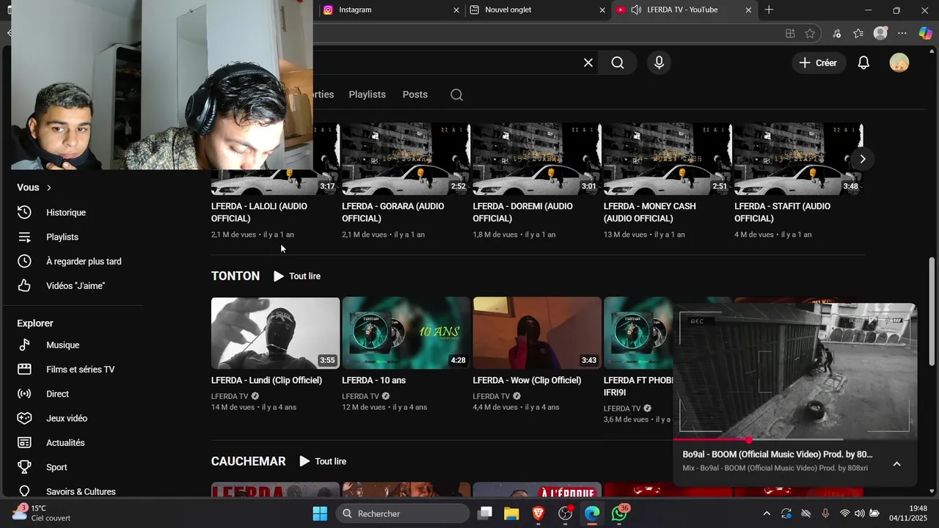Open taskbar volume control
The image size is (939, 528).
point(859,513)
